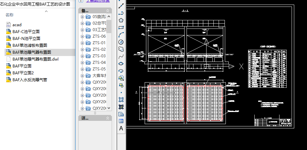The height and width of the screenshot is (150, 307).
Task: Collapse the 备... panel with chevron
Action: click(108, 10)
